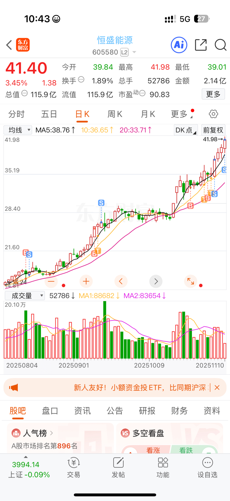The height and width of the screenshot is (501, 230).
Task: Open the 研报 tab
Action: [x=147, y=410]
